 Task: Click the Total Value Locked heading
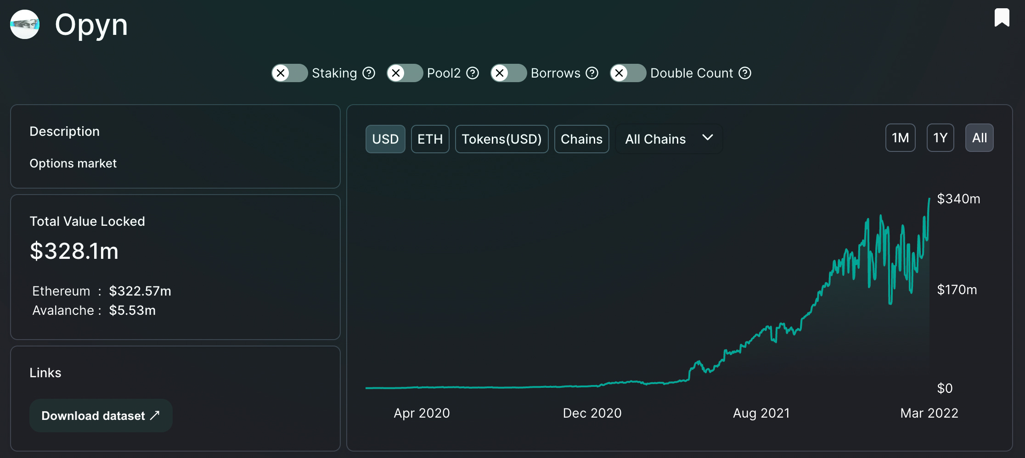(87, 221)
